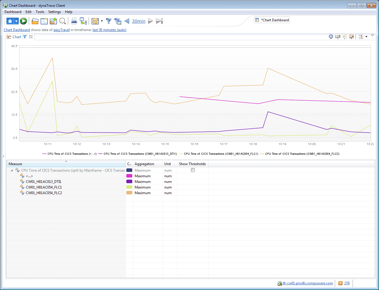The width and height of the screenshot is (379, 290).
Task: Click the purple swatch for CW01_H01AC013_DTI1
Action: click(129, 181)
